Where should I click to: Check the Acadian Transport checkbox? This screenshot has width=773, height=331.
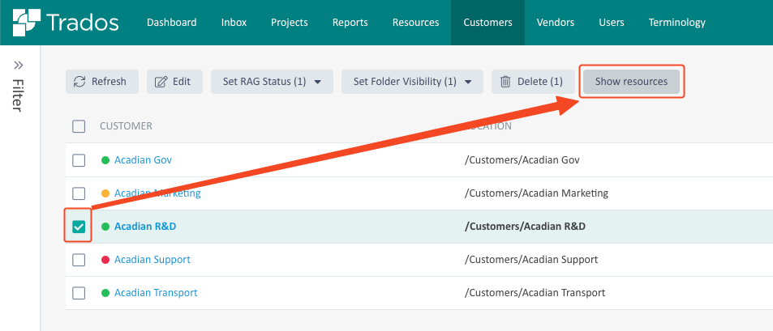click(79, 293)
